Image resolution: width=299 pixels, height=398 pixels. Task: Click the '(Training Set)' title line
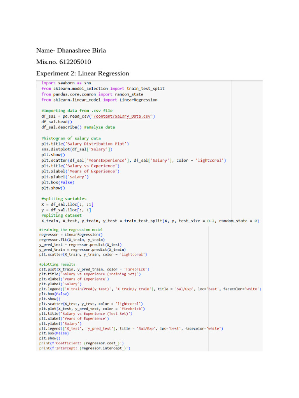90,274
